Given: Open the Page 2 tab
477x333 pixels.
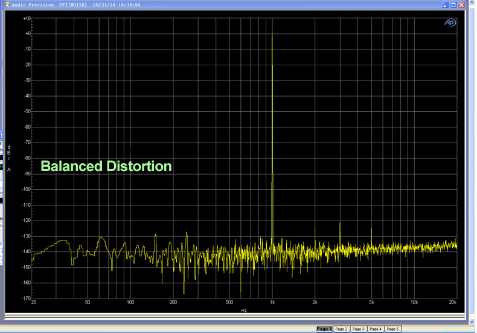Looking at the screenshot, I should tap(341, 329).
